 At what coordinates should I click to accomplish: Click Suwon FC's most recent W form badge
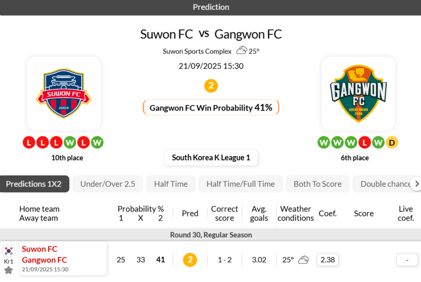click(97, 142)
